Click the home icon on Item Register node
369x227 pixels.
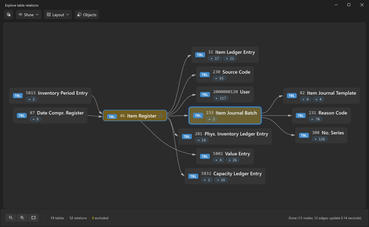161,116
